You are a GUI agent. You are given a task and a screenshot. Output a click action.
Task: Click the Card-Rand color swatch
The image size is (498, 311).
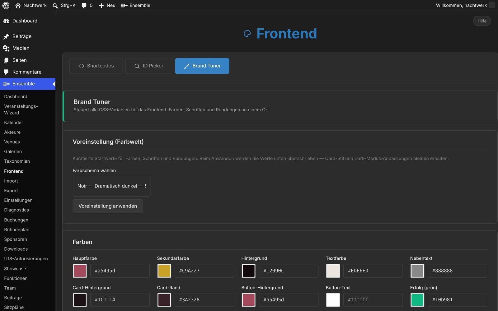pos(164,300)
